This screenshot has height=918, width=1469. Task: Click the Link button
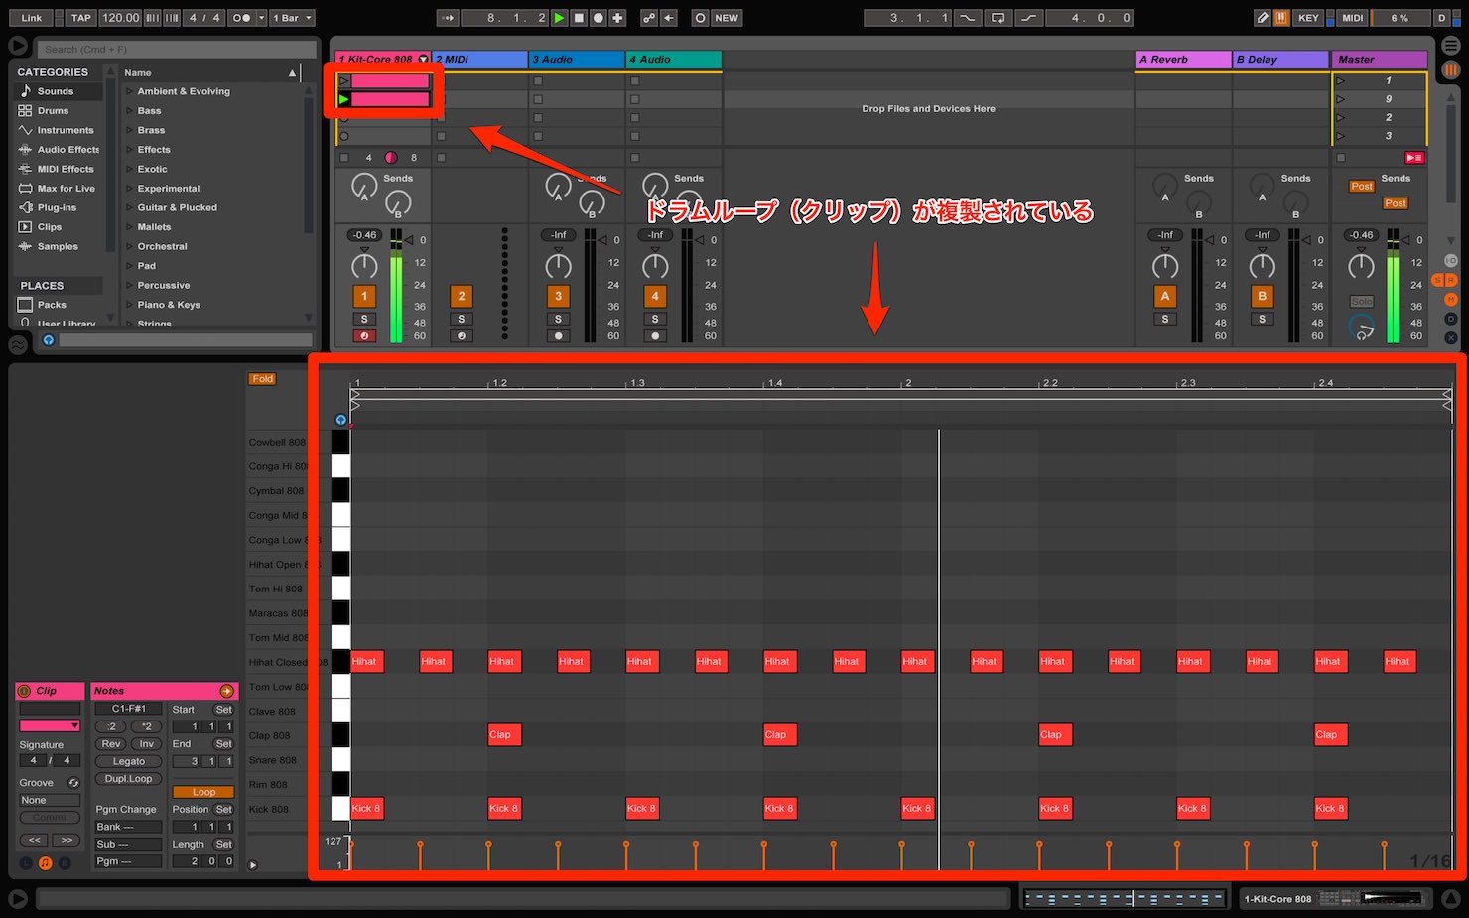pos(32,18)
